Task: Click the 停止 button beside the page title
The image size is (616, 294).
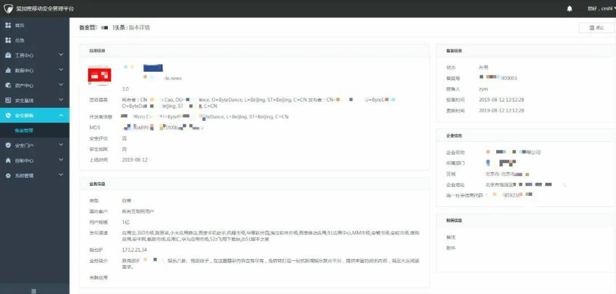Action: 597,28
